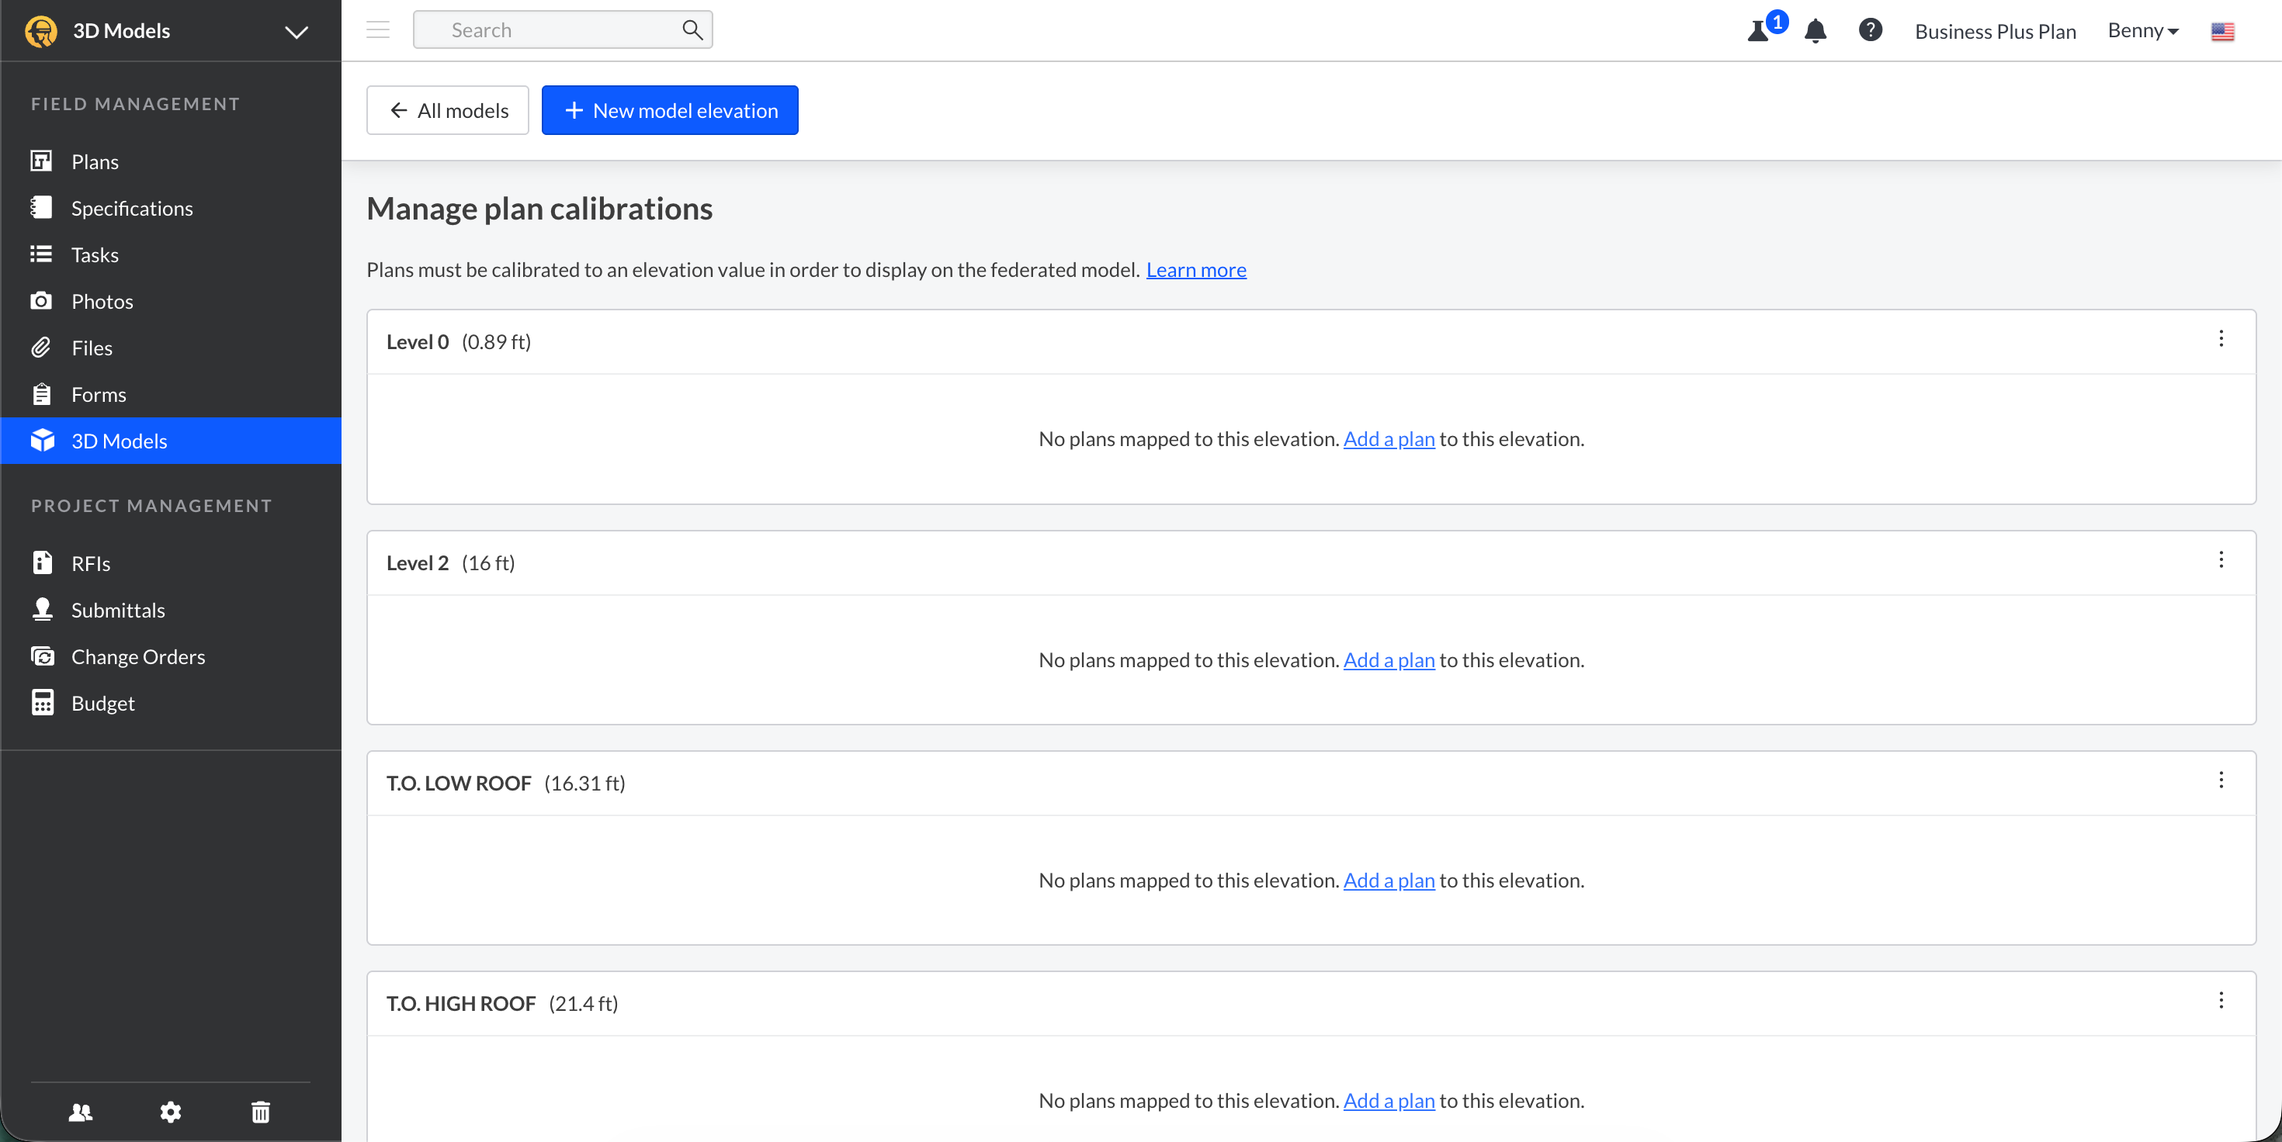Open the Benny user dropdown
This screenshot has height=1142, width=2282.
pyautogui.click(x=2142, y=31)
